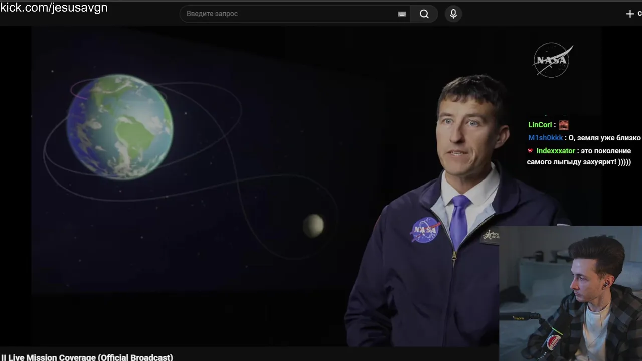Screen dimensions: 642x361
Task: Click Indexxxator username in chat
Action: tap(556, 151)
